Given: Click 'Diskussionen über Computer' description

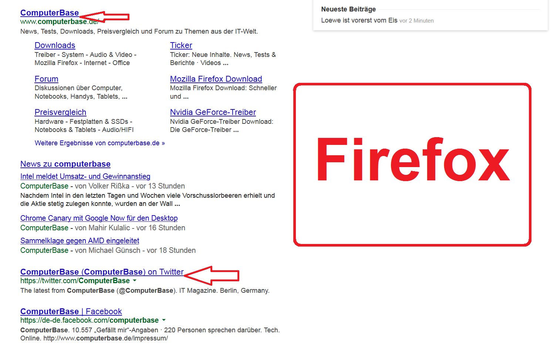Looking at the screenshot, I should [81, 92].
